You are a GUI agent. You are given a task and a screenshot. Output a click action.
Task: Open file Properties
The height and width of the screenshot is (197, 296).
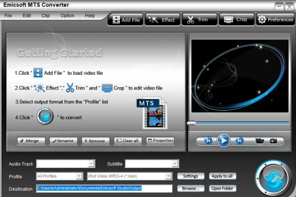[160, 141]
